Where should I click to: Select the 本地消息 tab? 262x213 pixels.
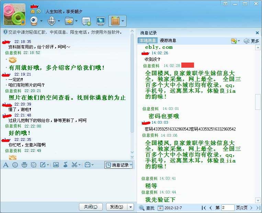[x=147, y=41]
